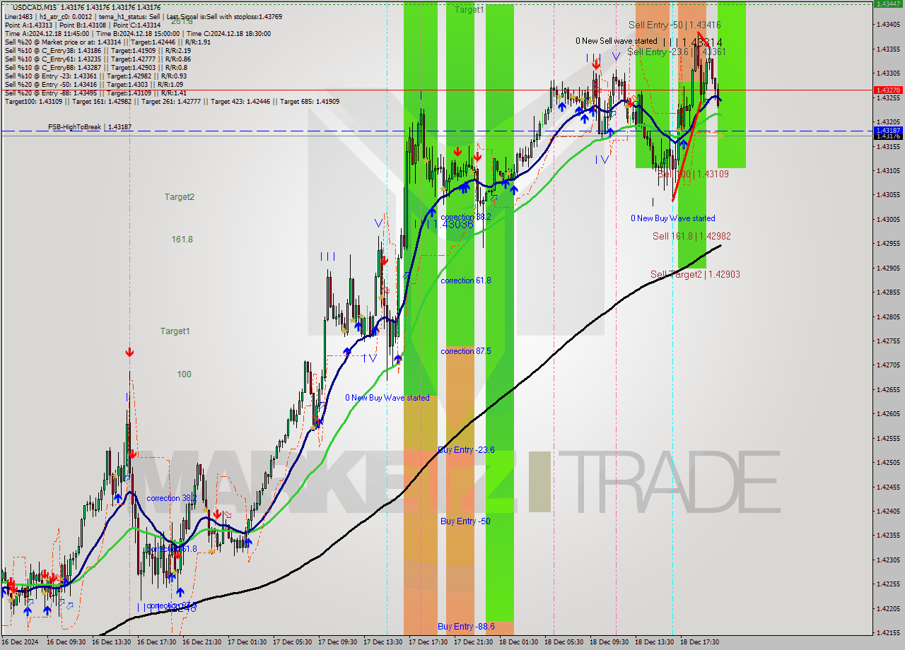
Task: Click the '| | | 1.43036' wave label
Action: coord(444,224)
